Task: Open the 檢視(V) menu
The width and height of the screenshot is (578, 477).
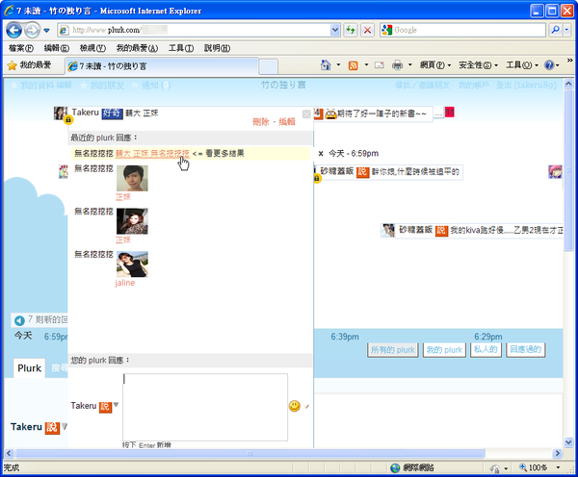Action: click(92, 48)
